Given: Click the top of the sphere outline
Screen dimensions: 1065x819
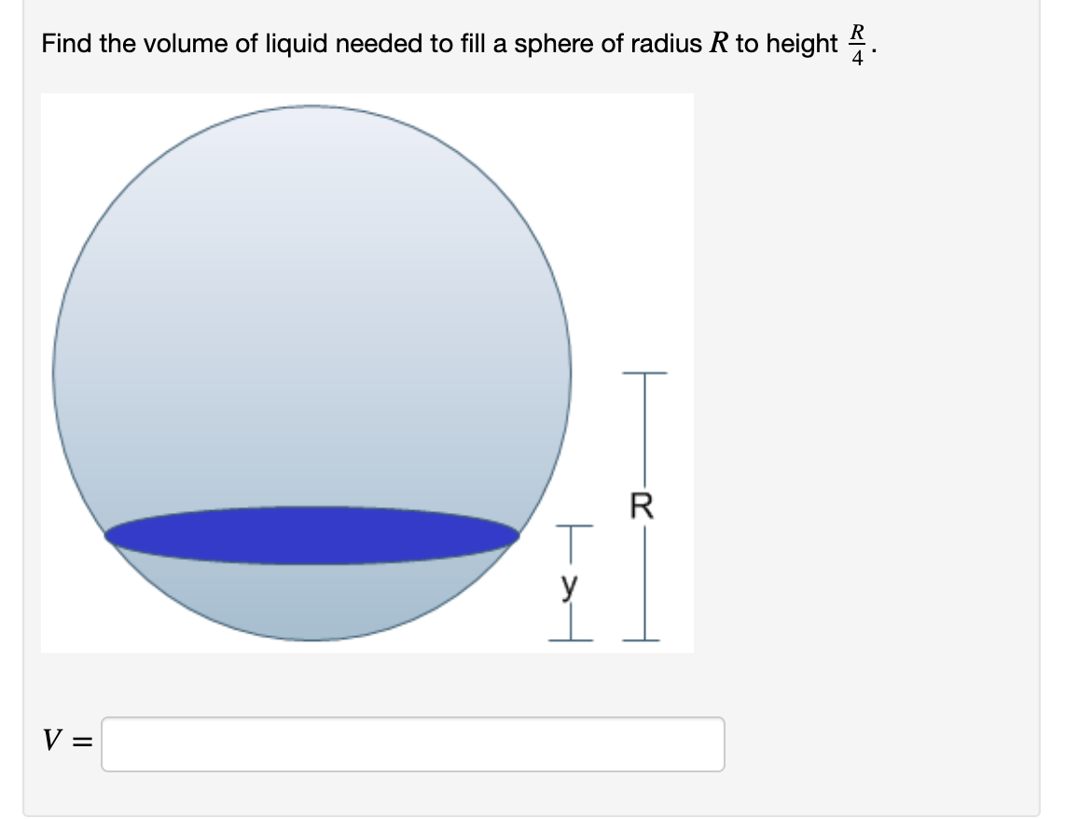Looking at the screenshot, I should (x=312, y=104).
